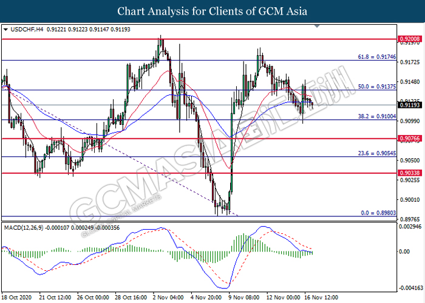Click the 0.90500 price axis value
Screen dimensions: 425x303
tap(410, 160)
